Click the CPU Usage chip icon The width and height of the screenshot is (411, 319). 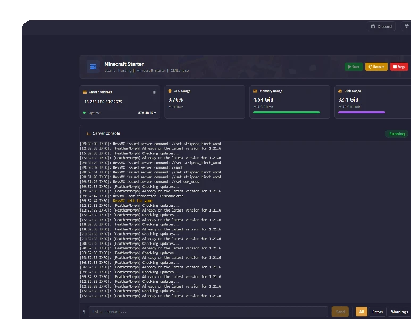[x=170, y=91]
